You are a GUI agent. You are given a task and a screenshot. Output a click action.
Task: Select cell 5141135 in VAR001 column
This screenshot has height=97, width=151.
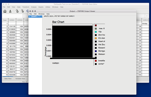coord(12,26)
